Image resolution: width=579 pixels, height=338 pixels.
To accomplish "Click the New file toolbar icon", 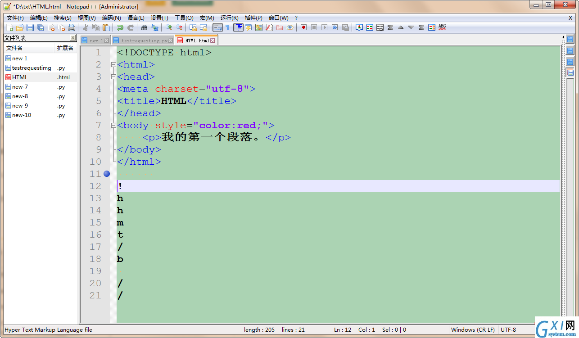I will 9,27.
